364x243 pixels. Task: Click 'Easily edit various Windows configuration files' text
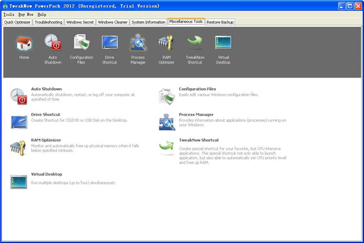pyautogui.click(x=218, y=95)
